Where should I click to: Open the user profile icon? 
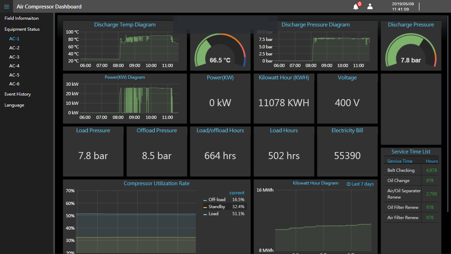pos(370,6)
